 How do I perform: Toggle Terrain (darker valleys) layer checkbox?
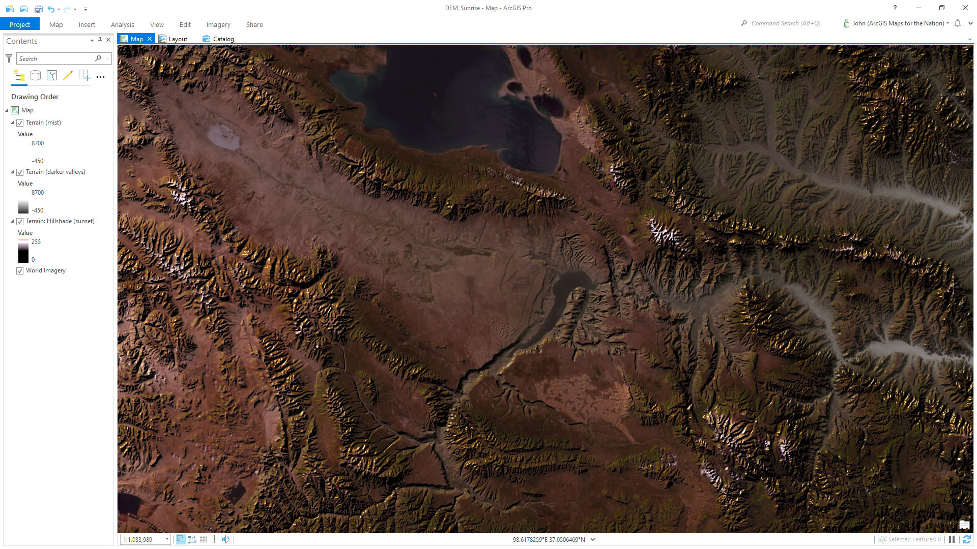pos(20,172)
